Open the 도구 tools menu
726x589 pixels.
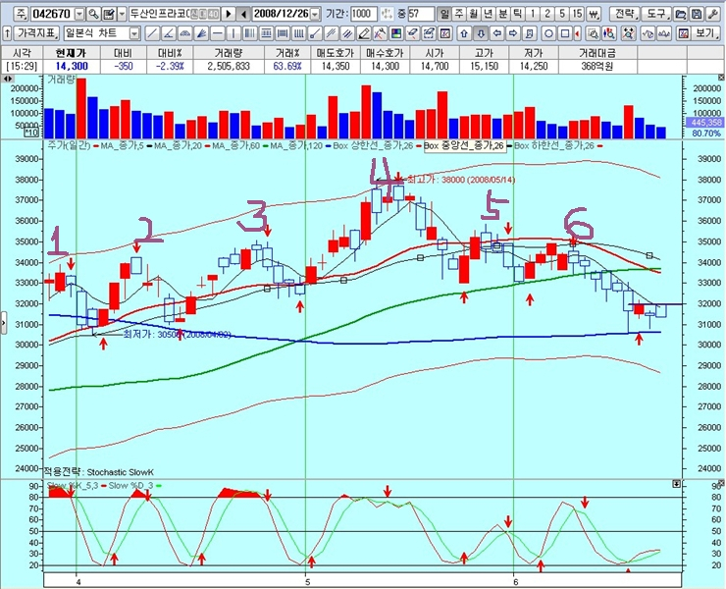(x=656, y=14)
